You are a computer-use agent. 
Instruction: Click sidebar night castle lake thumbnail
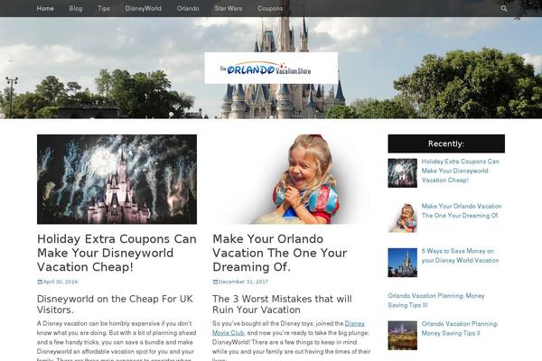click(402, 336)
